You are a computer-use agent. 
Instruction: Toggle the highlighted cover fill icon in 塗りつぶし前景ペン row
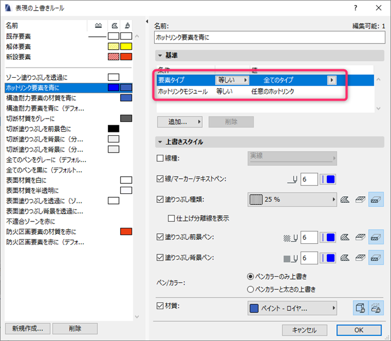376,237
